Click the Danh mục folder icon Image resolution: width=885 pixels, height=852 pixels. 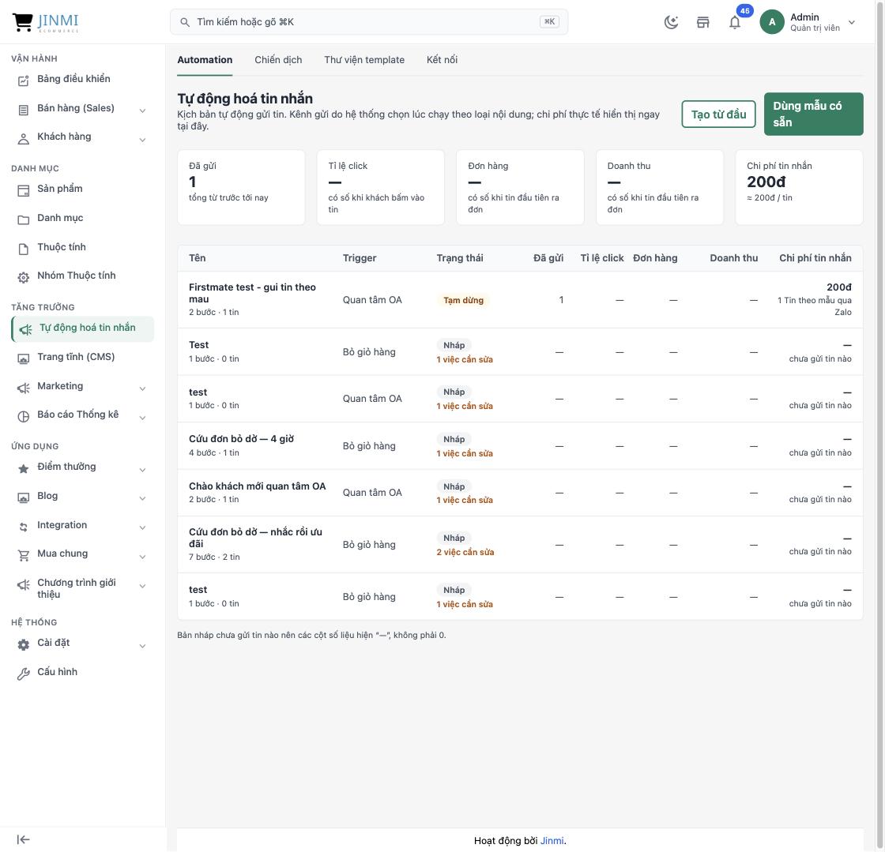point(23,220)
